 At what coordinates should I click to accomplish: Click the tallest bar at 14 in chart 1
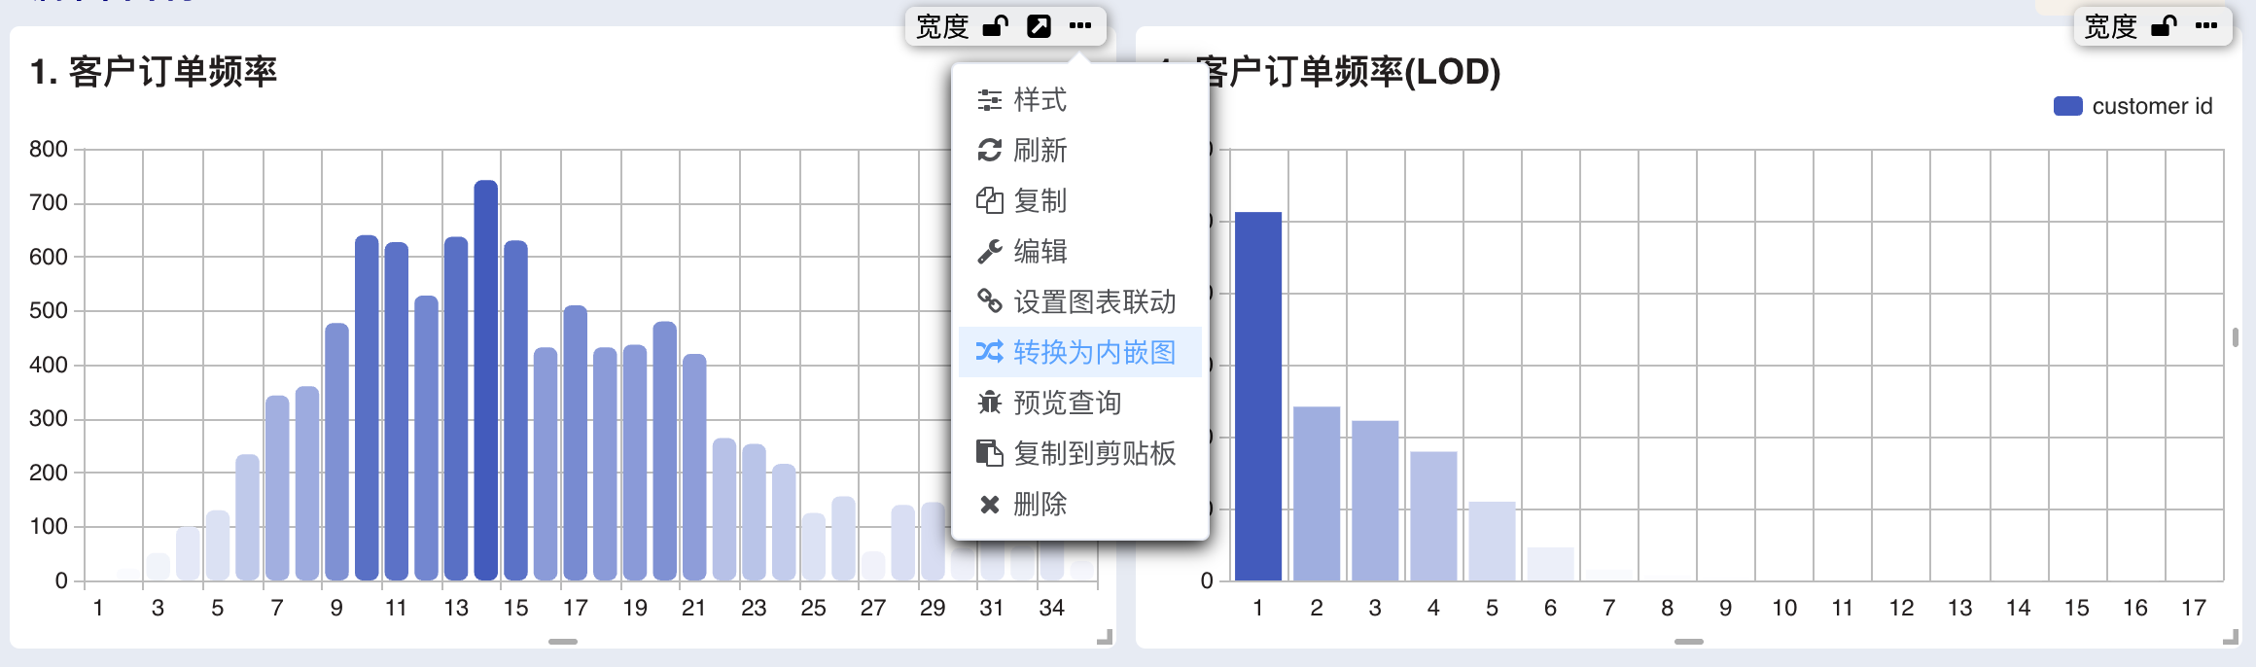[x=486, y=380]
